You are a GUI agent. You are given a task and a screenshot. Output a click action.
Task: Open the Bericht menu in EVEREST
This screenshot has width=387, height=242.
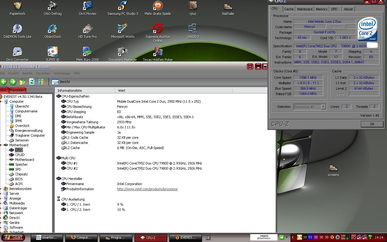pos(27,73)
